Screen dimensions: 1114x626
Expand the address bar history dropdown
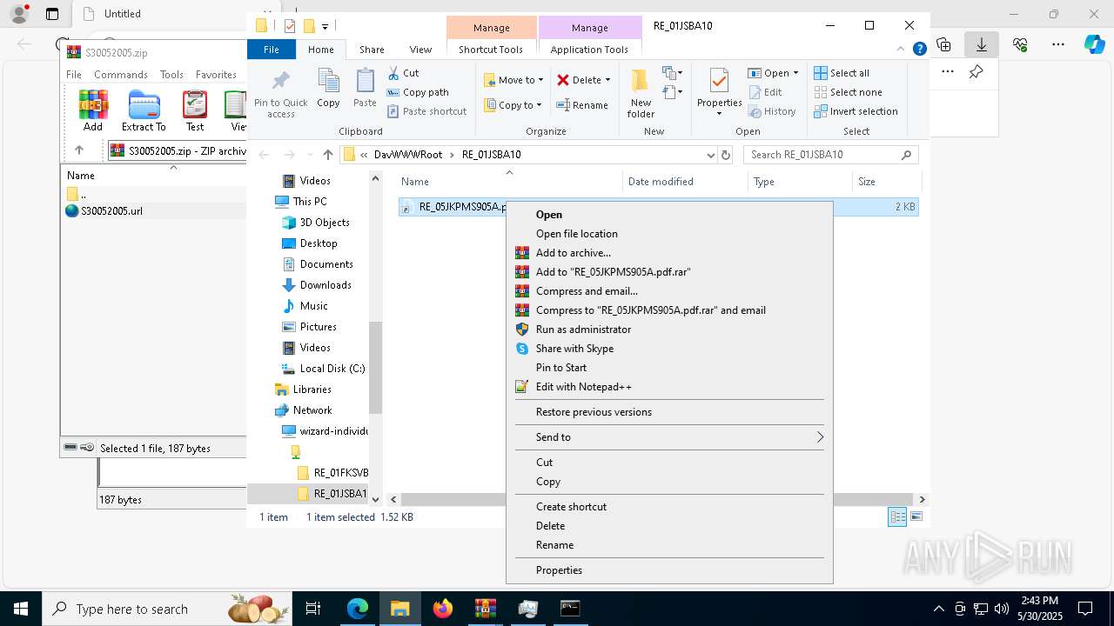point(710,155)
